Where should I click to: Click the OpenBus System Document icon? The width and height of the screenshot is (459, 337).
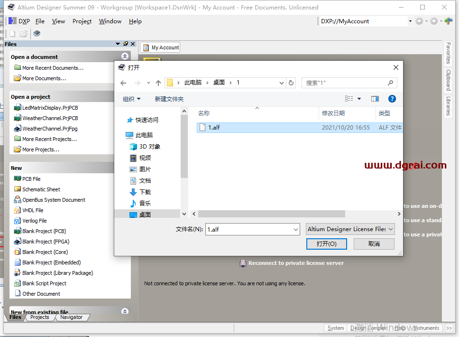point(18,200)
